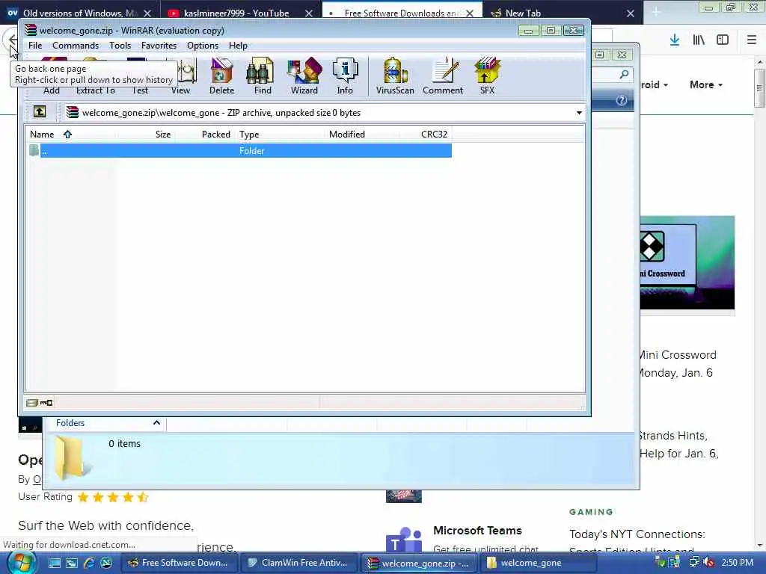This screenshot has height=574, width=766.
Task: Open a new Firefox tab with plus
Action: click(x=655, y=13)
